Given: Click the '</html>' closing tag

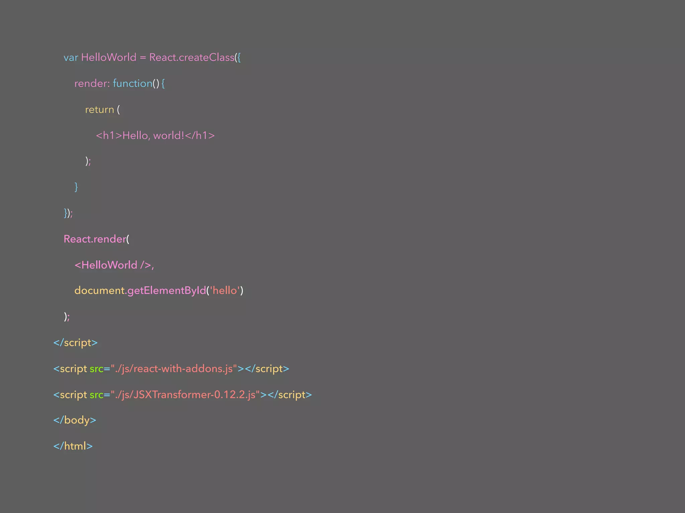Looking at the screenshot, I should [73, 446].
